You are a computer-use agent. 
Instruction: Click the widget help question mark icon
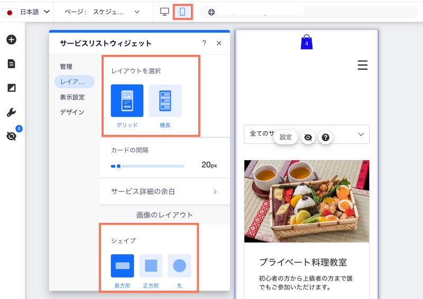click(x=326, y=137)
